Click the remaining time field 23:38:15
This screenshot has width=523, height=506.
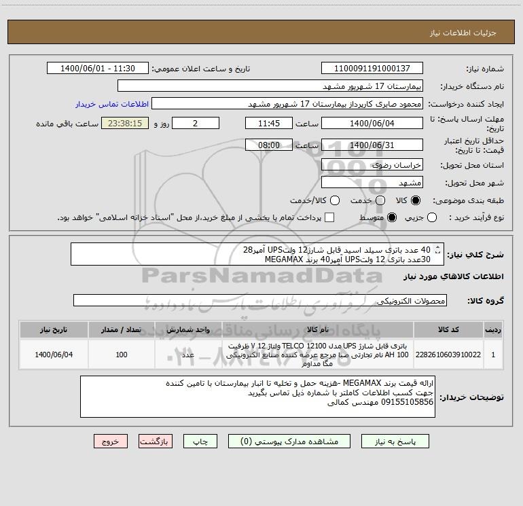pos(125,123)
